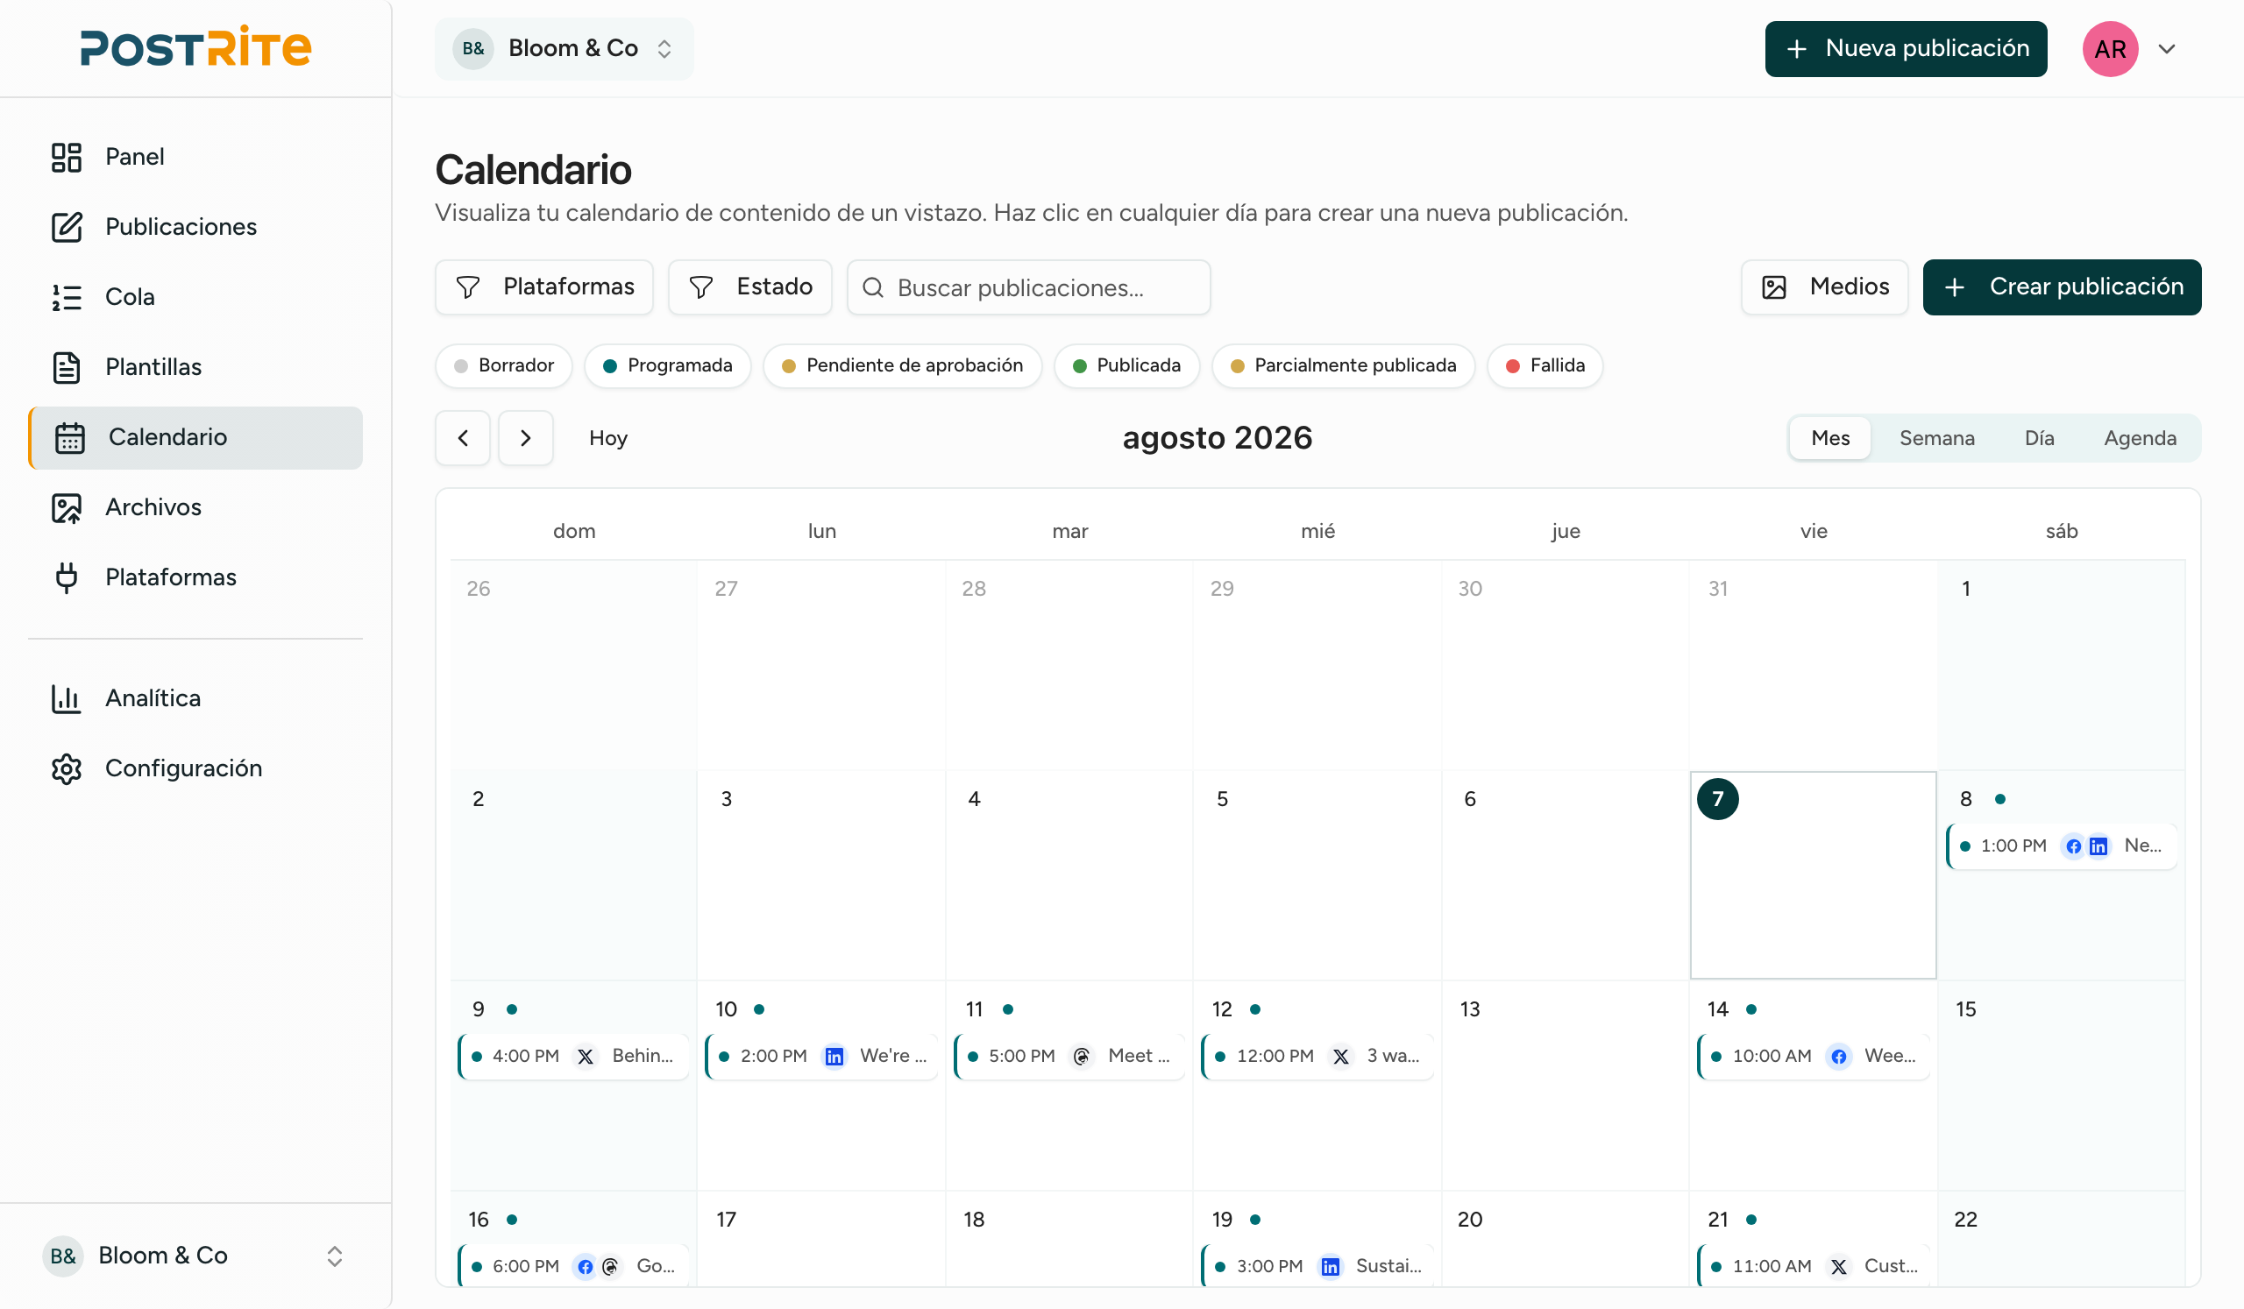Open the Estado filter dropdown

749,287
